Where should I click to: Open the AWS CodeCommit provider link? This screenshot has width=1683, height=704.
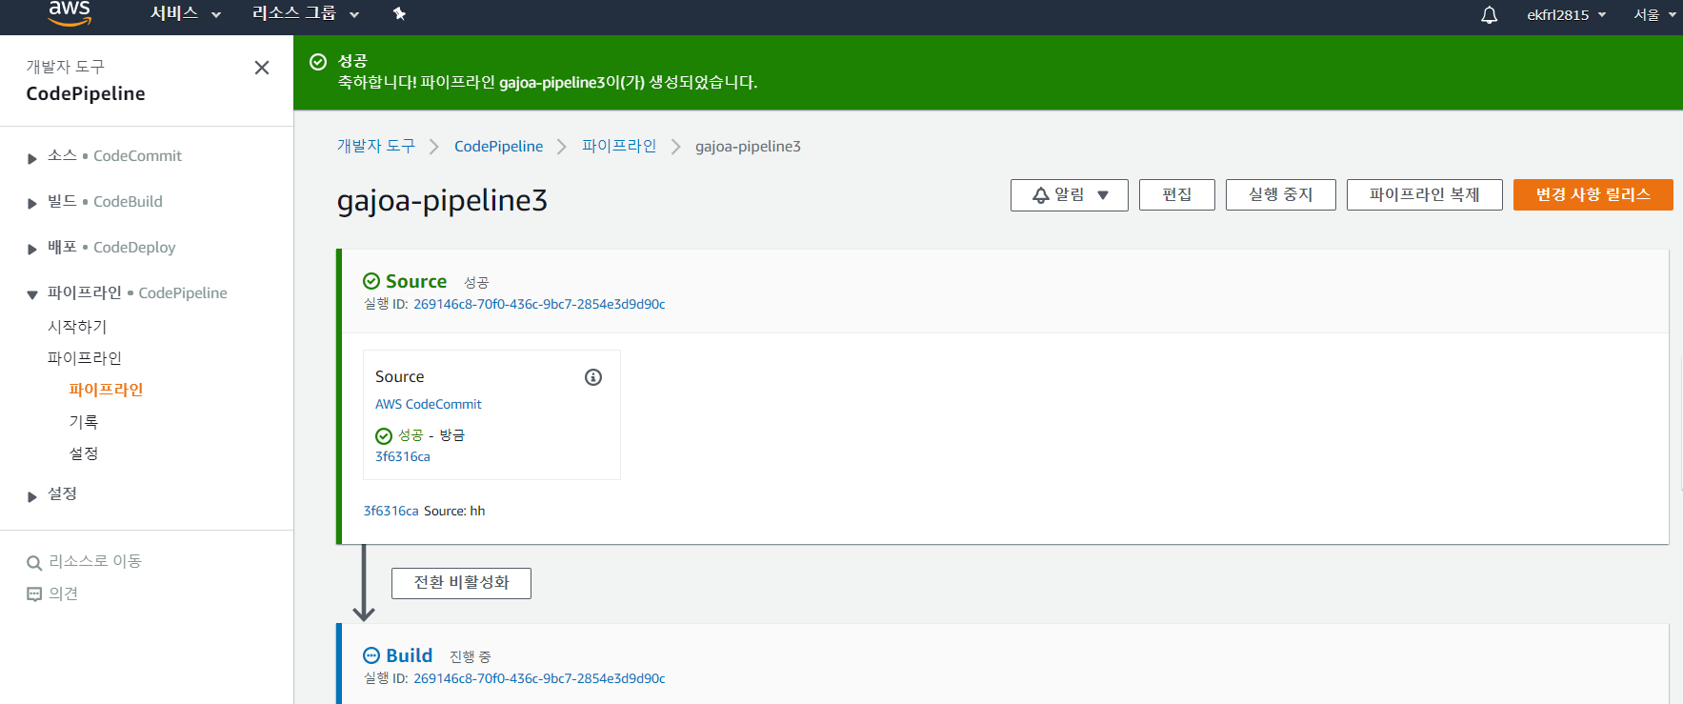click(x=429, y=404)
